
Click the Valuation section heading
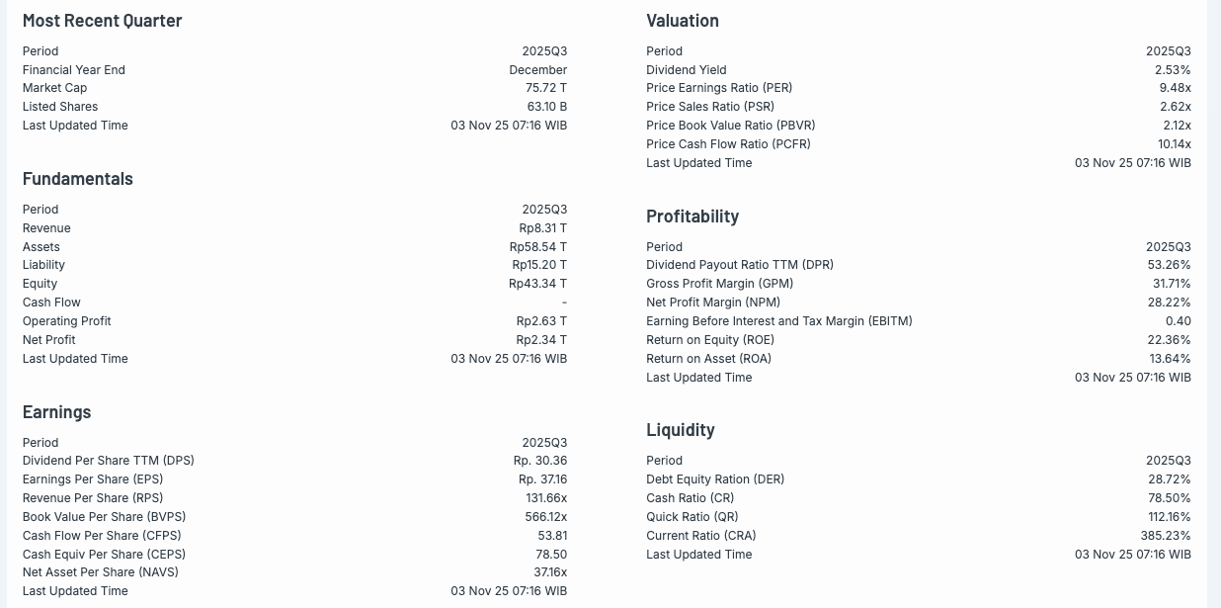coord(682,21)
